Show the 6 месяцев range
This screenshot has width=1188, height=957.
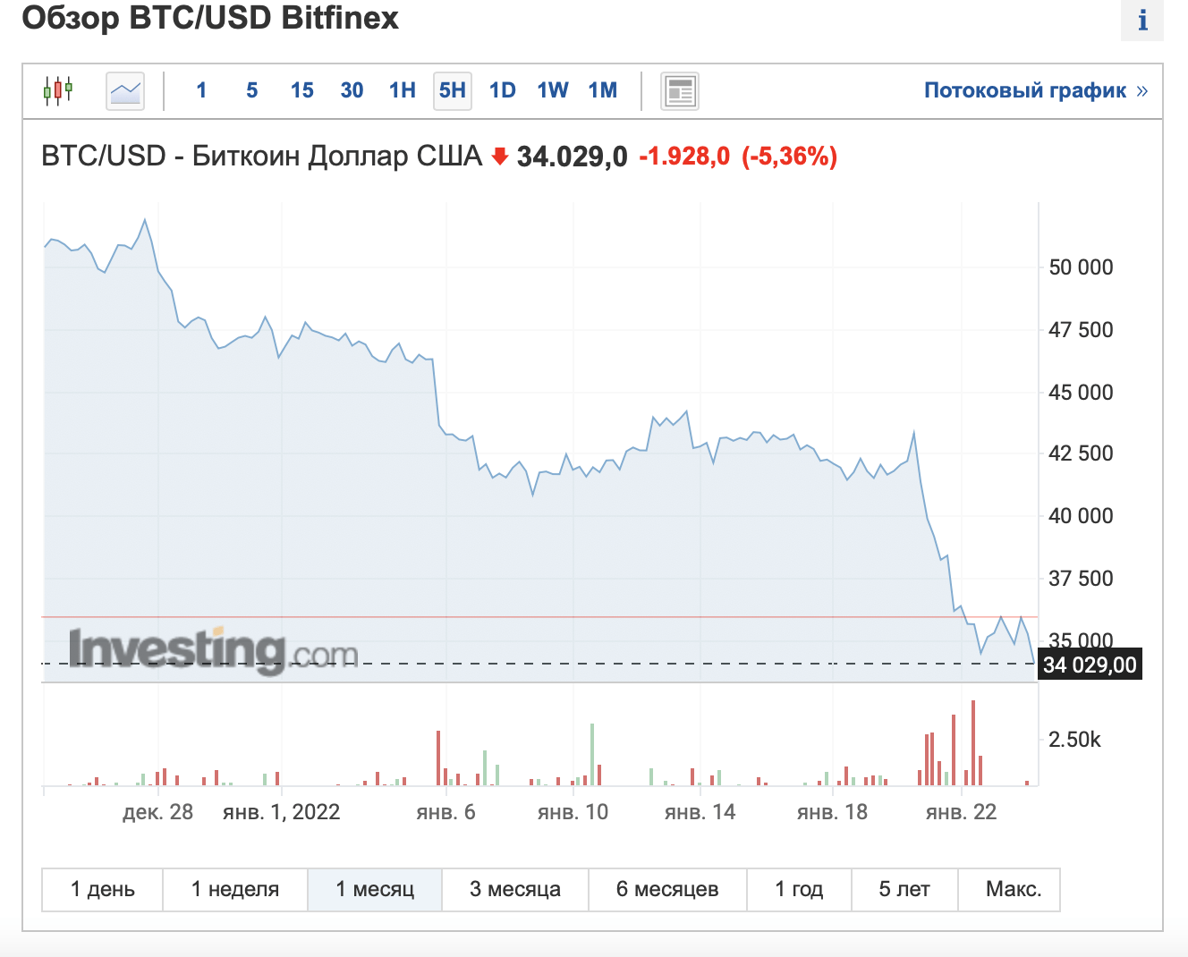(667, 889)
